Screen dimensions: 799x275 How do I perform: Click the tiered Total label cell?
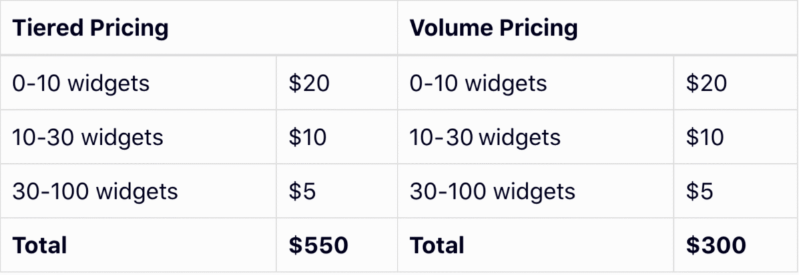(x=40, y=245)
